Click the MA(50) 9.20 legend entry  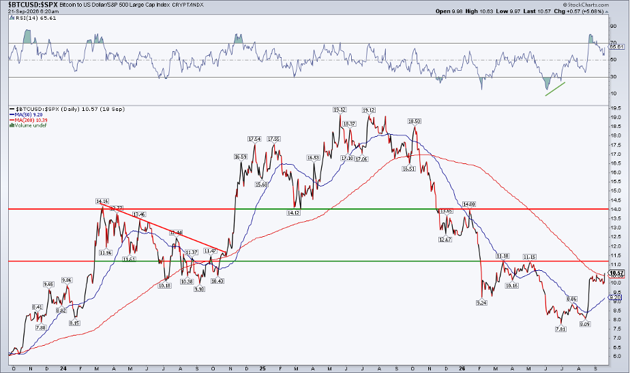coord(26,115)
